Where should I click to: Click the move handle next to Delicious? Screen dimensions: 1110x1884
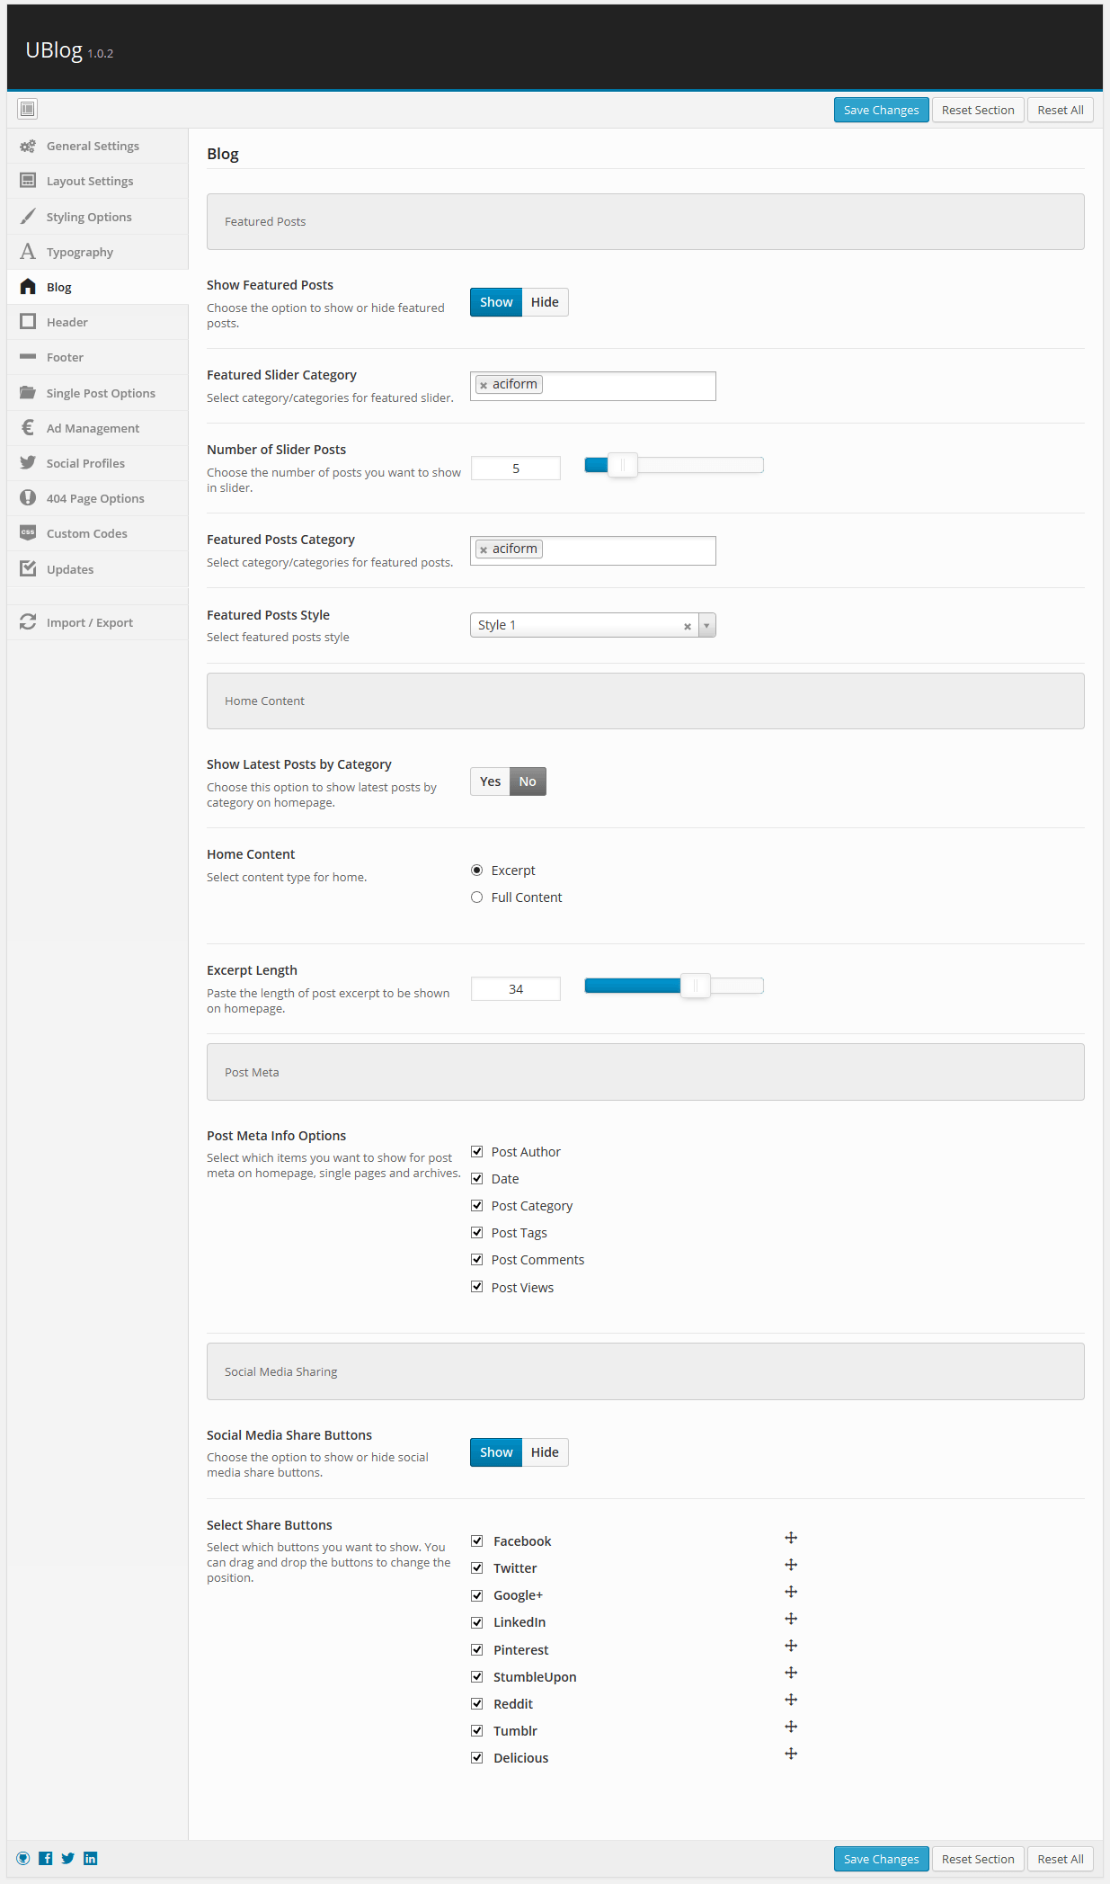791,1754
